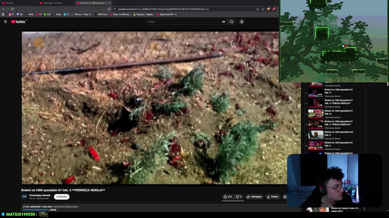Open the IG bookmark
389x218 pixels.
click(x=11, y=14)
